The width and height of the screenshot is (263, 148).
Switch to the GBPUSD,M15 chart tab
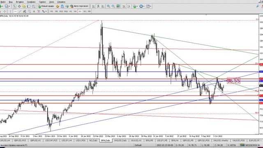(x=20, y=141)
